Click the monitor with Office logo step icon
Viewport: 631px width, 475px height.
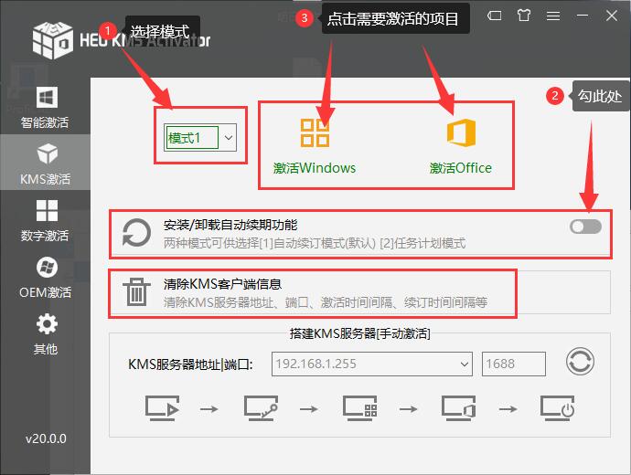coord(458,408)
